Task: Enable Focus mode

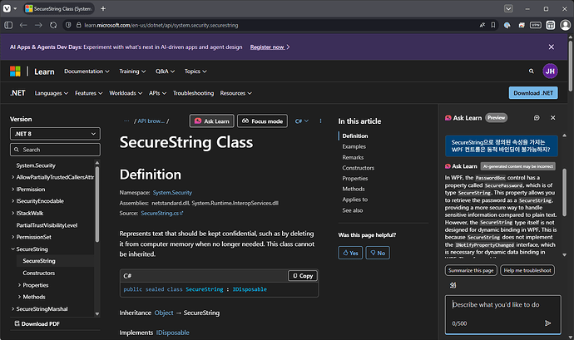Action: click(262, 121)
